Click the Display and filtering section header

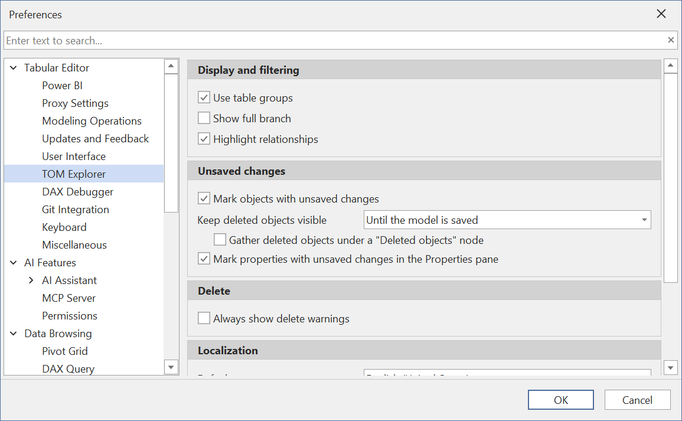pos(424,70)
